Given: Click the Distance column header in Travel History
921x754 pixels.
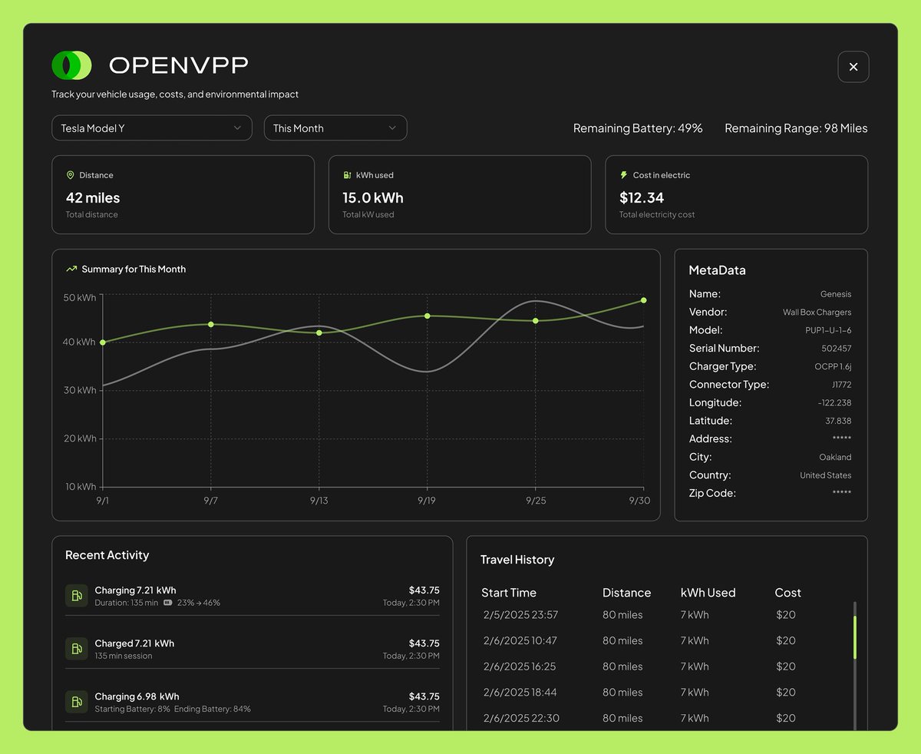Looking at the screenshot, I should click(x=626, y=593).
